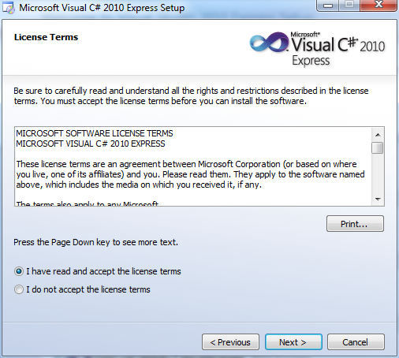This screenshot has height=358, width=399.
Task: Click the license text scroll down arrow
Action: coord(378,200)
